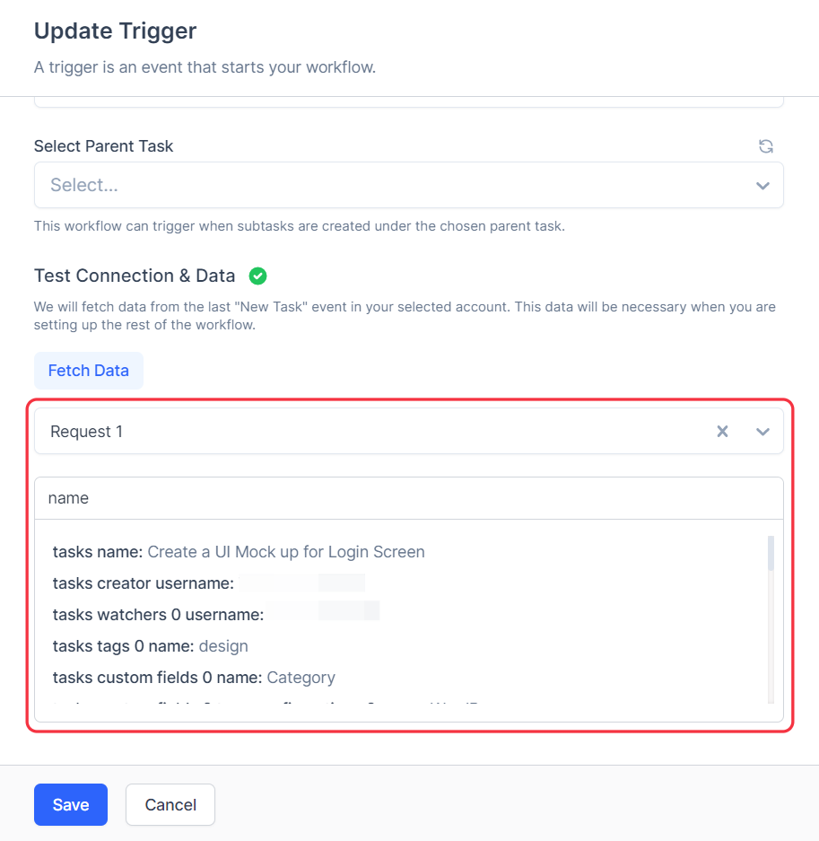Screen dimensions: 819x841
Task: Open the Select Parent Task dropdown field
Action: pos(395,186)
